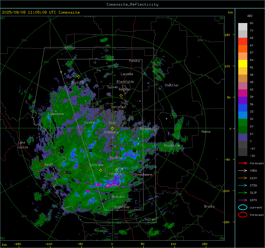Viewport: 265px width, 248px height.
Task: Click the yellow diamond at the radar center near Olds
Action: [112, 129]
